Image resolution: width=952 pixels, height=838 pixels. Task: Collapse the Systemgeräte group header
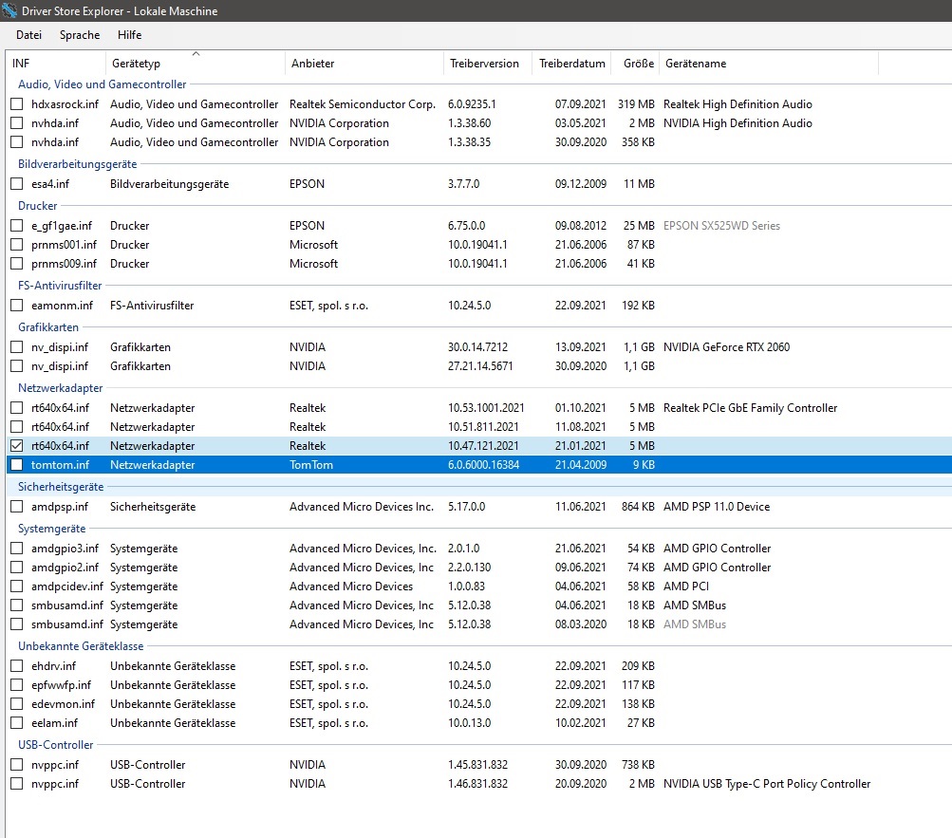pos(51,529)
